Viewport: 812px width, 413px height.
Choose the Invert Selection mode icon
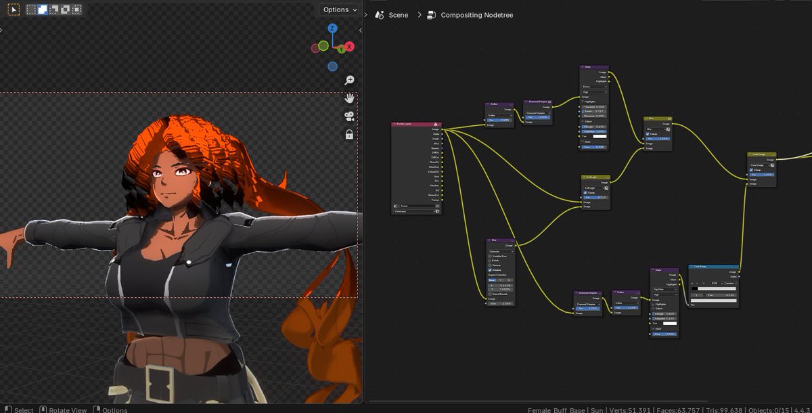tap(66, 9)
